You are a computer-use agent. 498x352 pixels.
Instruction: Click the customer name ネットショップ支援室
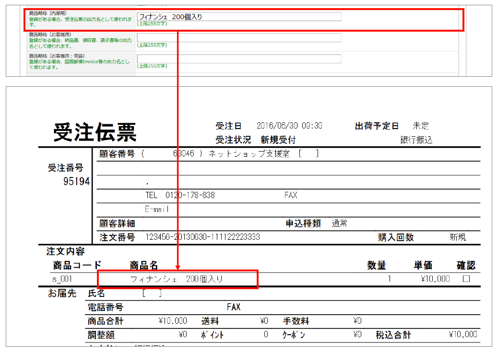249,154
